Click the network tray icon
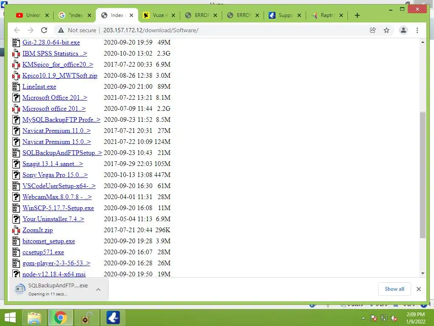The height and width of the screenshot is (326, 434). [384, 318]
